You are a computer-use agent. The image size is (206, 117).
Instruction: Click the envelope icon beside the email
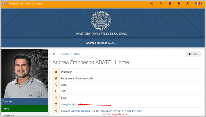[56, 104]
